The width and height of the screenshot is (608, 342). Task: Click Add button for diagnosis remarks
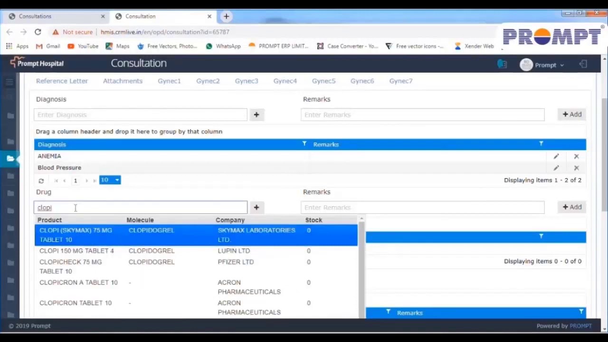(572, 114)
